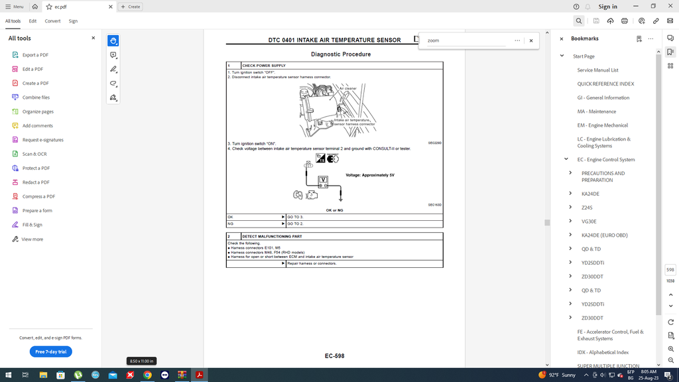This screenshot has width=679, height=382.
Task: Open the Edit a PDF tool
Action: pos(28,69)
